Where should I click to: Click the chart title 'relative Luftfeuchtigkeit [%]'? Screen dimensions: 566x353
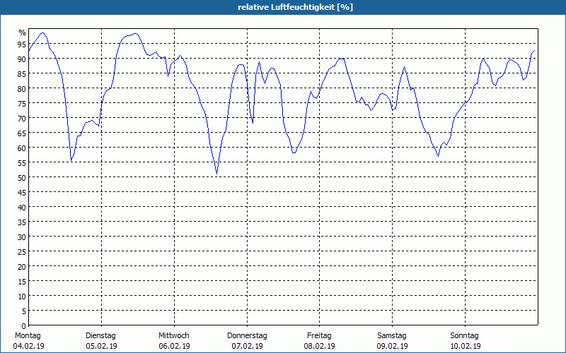point(295,7)
